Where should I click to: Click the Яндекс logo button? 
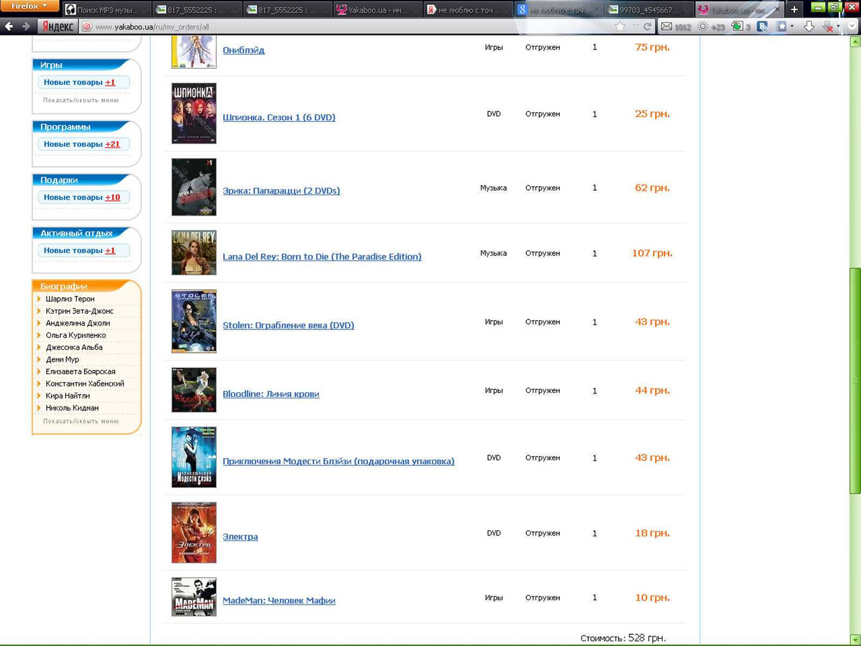coord(58,26)
